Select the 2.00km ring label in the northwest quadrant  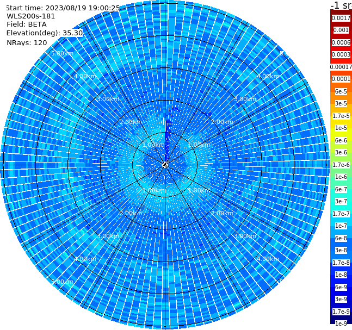coord(131,122)
